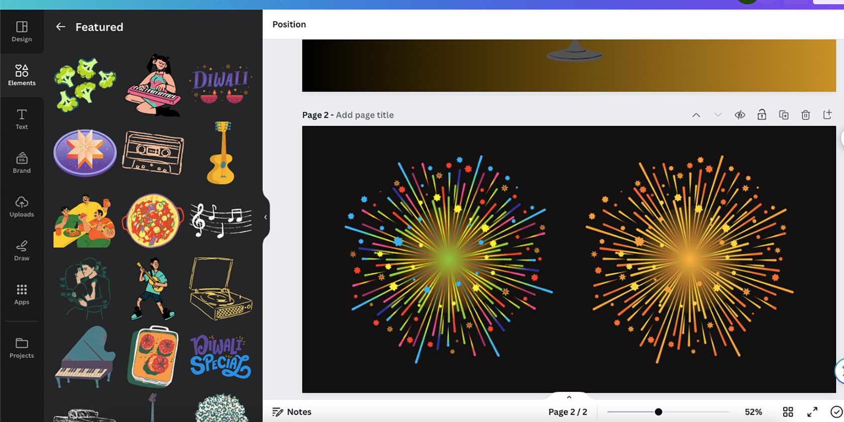Move Page 2 up with chevron arrow
This screenshot has height=422, width=844.
pos(696,115)
